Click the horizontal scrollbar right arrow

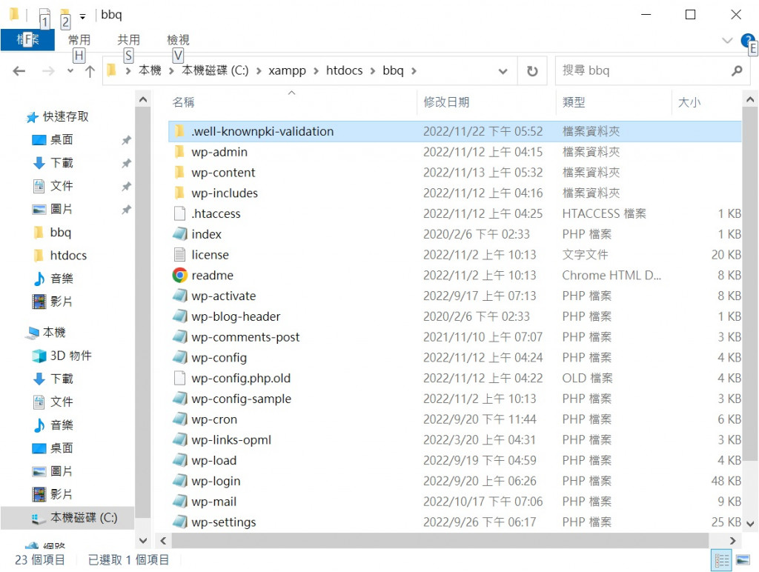[732, 541]
